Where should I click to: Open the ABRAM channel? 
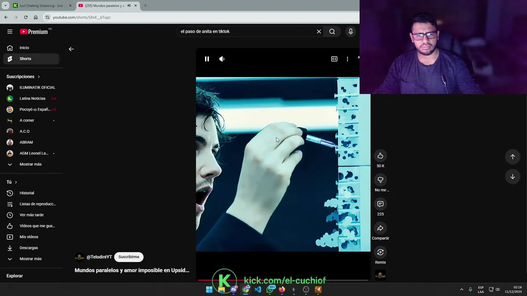click(x=31, y=142)
